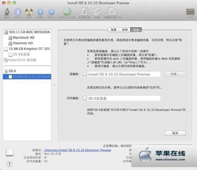This screenshot has height=170, width=197.
Task: Click the 取消 cancel button
Action: (x=175, y=133)
